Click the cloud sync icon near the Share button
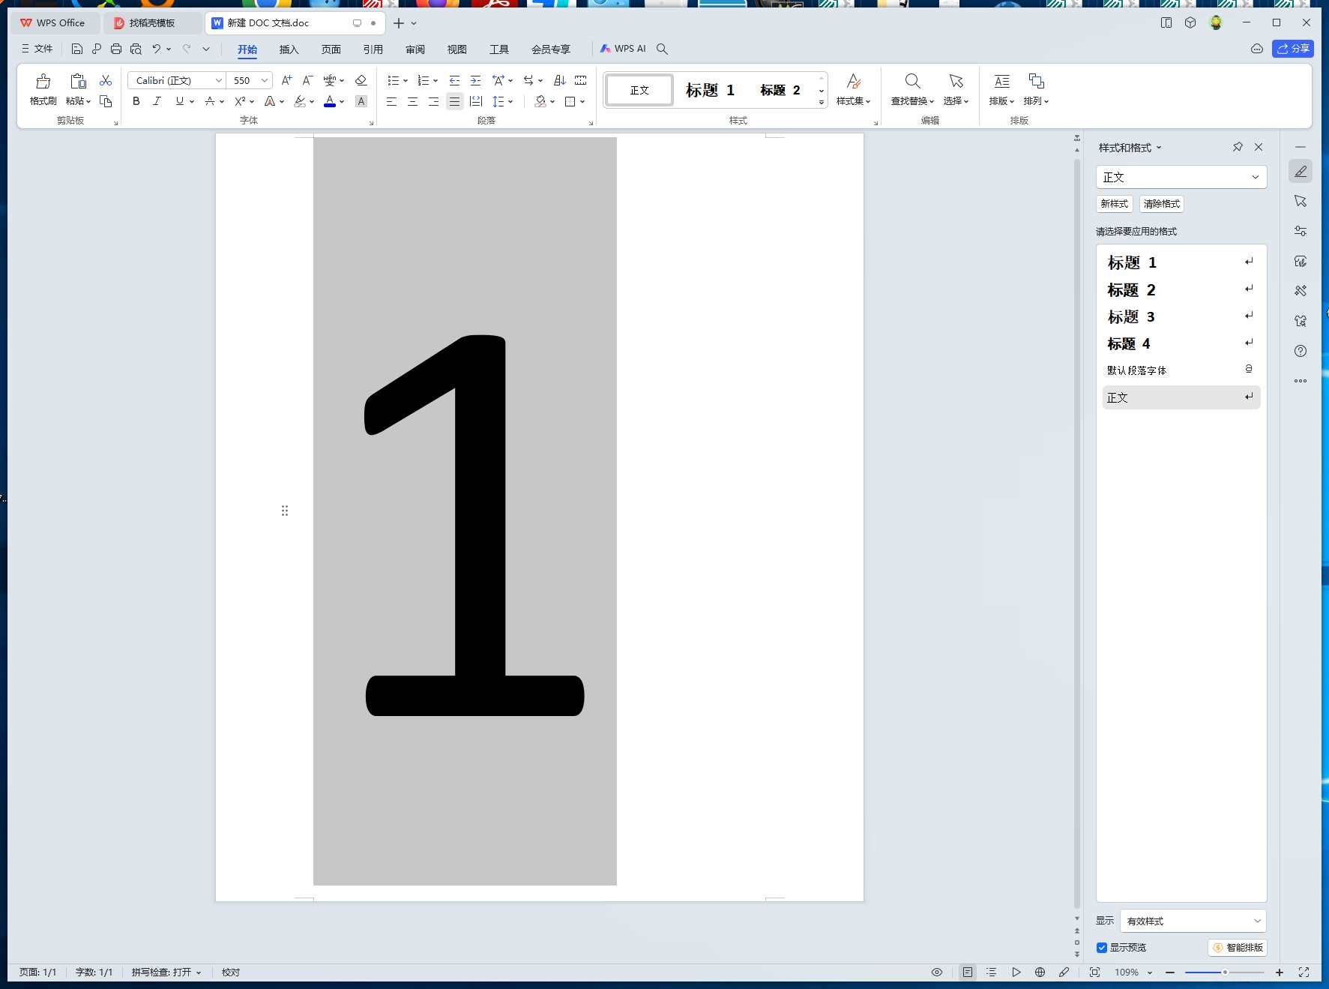Screen dimensions: 1329x989 click(1257, 49)
